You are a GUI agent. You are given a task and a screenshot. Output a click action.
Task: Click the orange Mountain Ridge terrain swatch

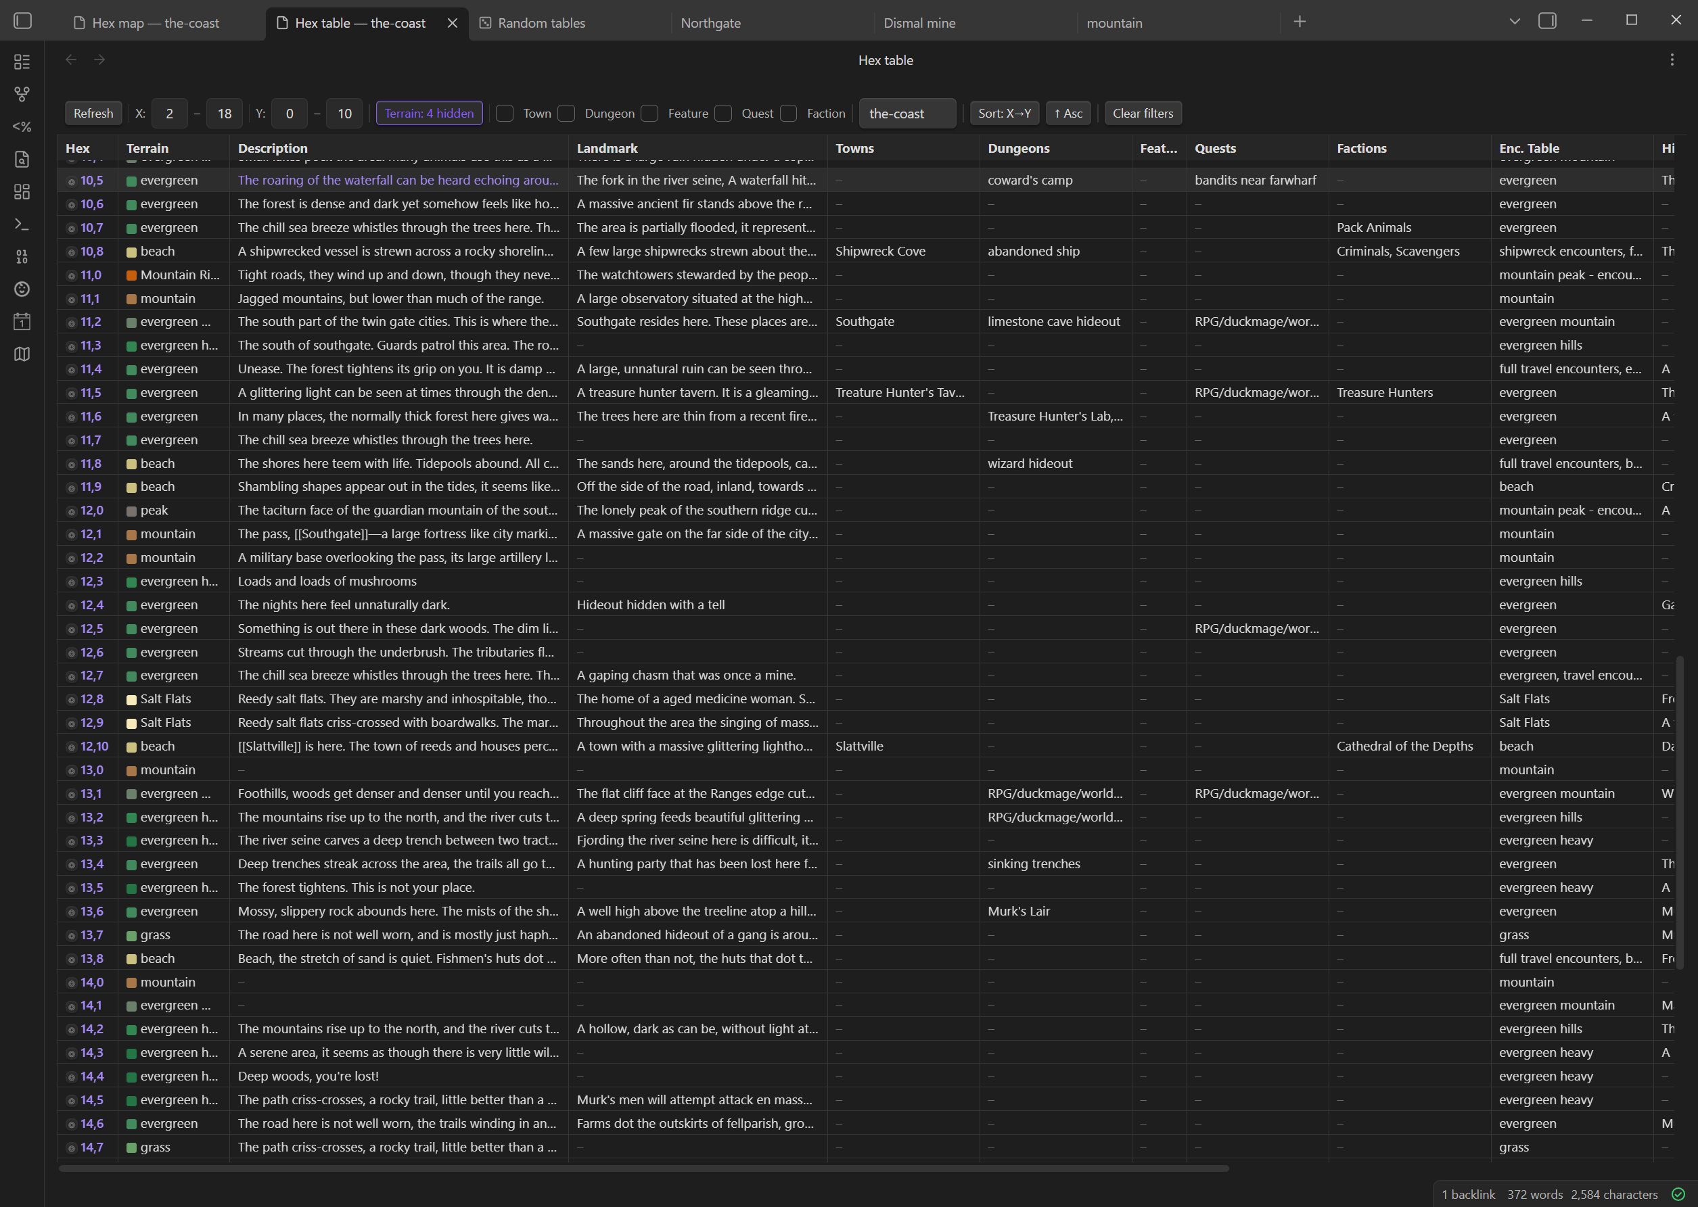point(132,275)
